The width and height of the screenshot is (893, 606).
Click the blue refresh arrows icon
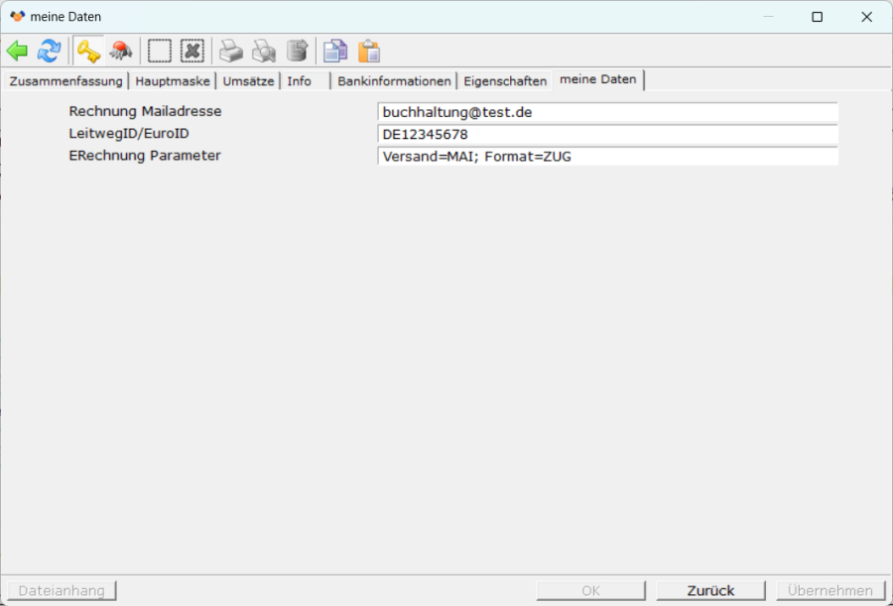tap(49, 51)
